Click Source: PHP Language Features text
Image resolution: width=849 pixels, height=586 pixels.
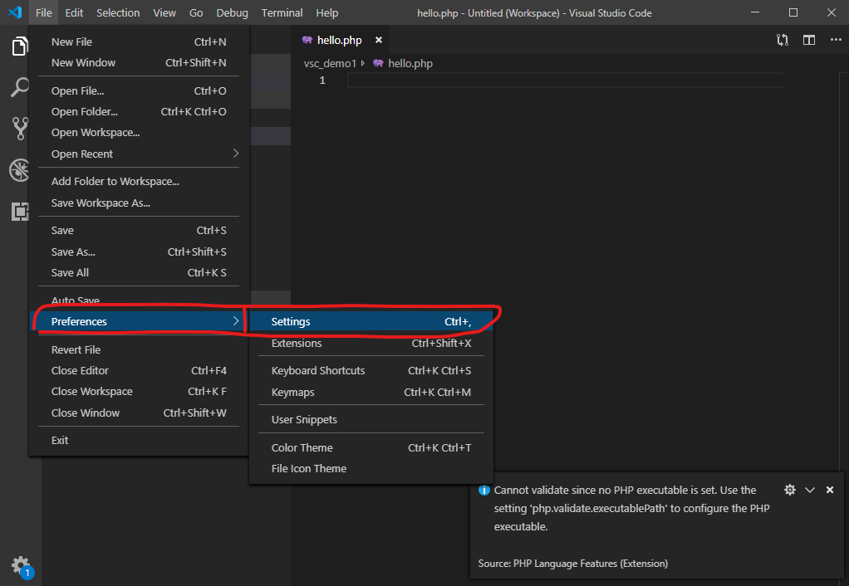[573, 564]
